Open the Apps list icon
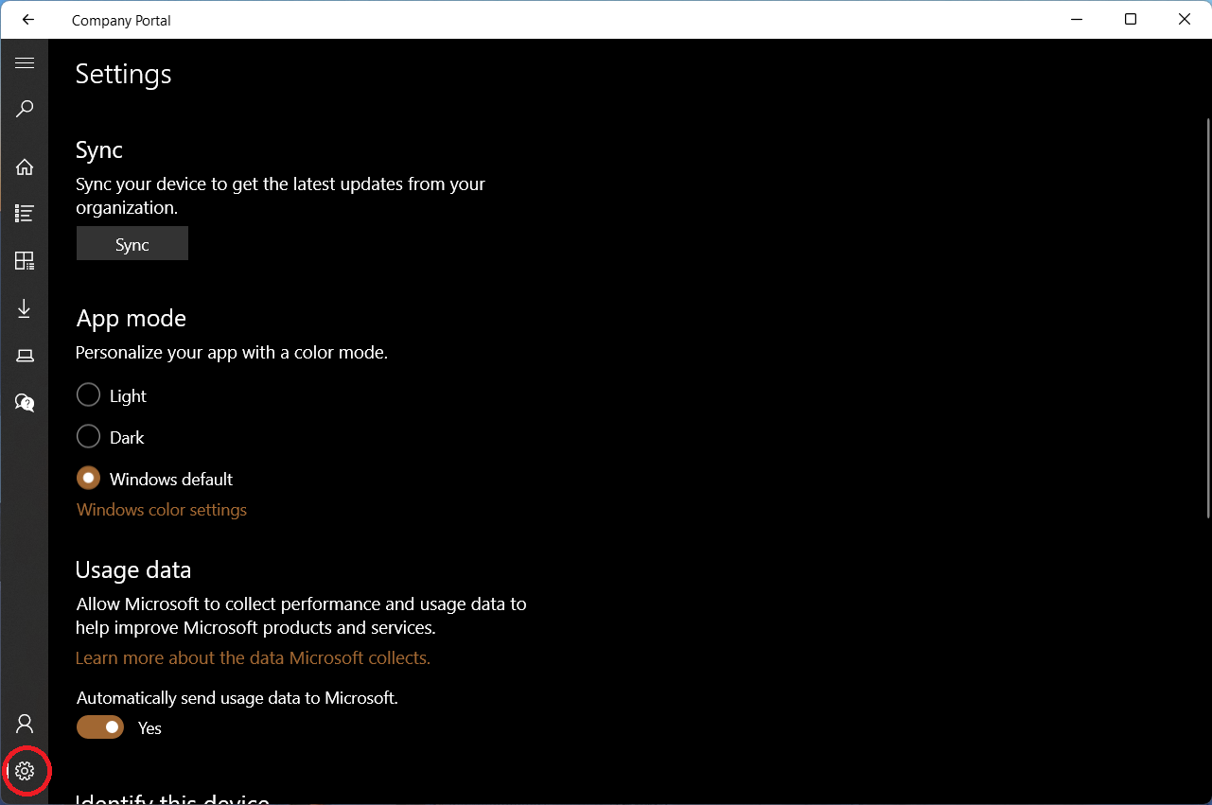The height and width of the screenshot is (805, 1212). (25, 214)
